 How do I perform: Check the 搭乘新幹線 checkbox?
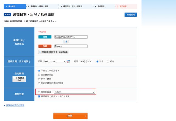click(39, 92)
